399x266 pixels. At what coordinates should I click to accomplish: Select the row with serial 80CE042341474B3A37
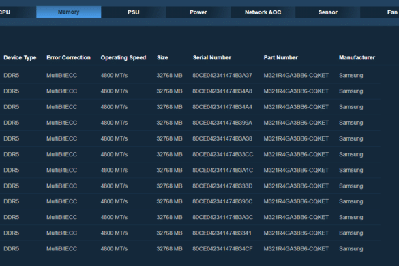point(190,75)
